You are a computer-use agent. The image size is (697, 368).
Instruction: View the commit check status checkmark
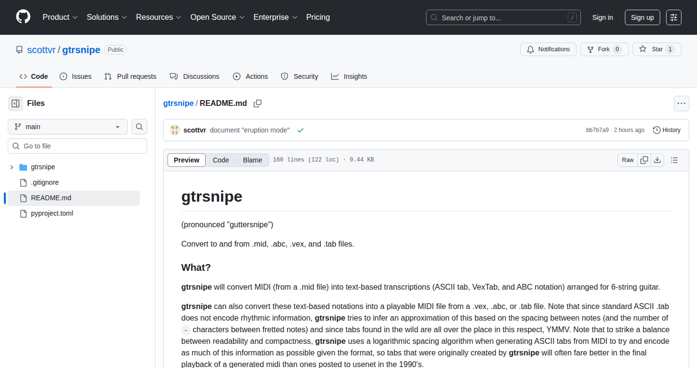pos(301,130)
